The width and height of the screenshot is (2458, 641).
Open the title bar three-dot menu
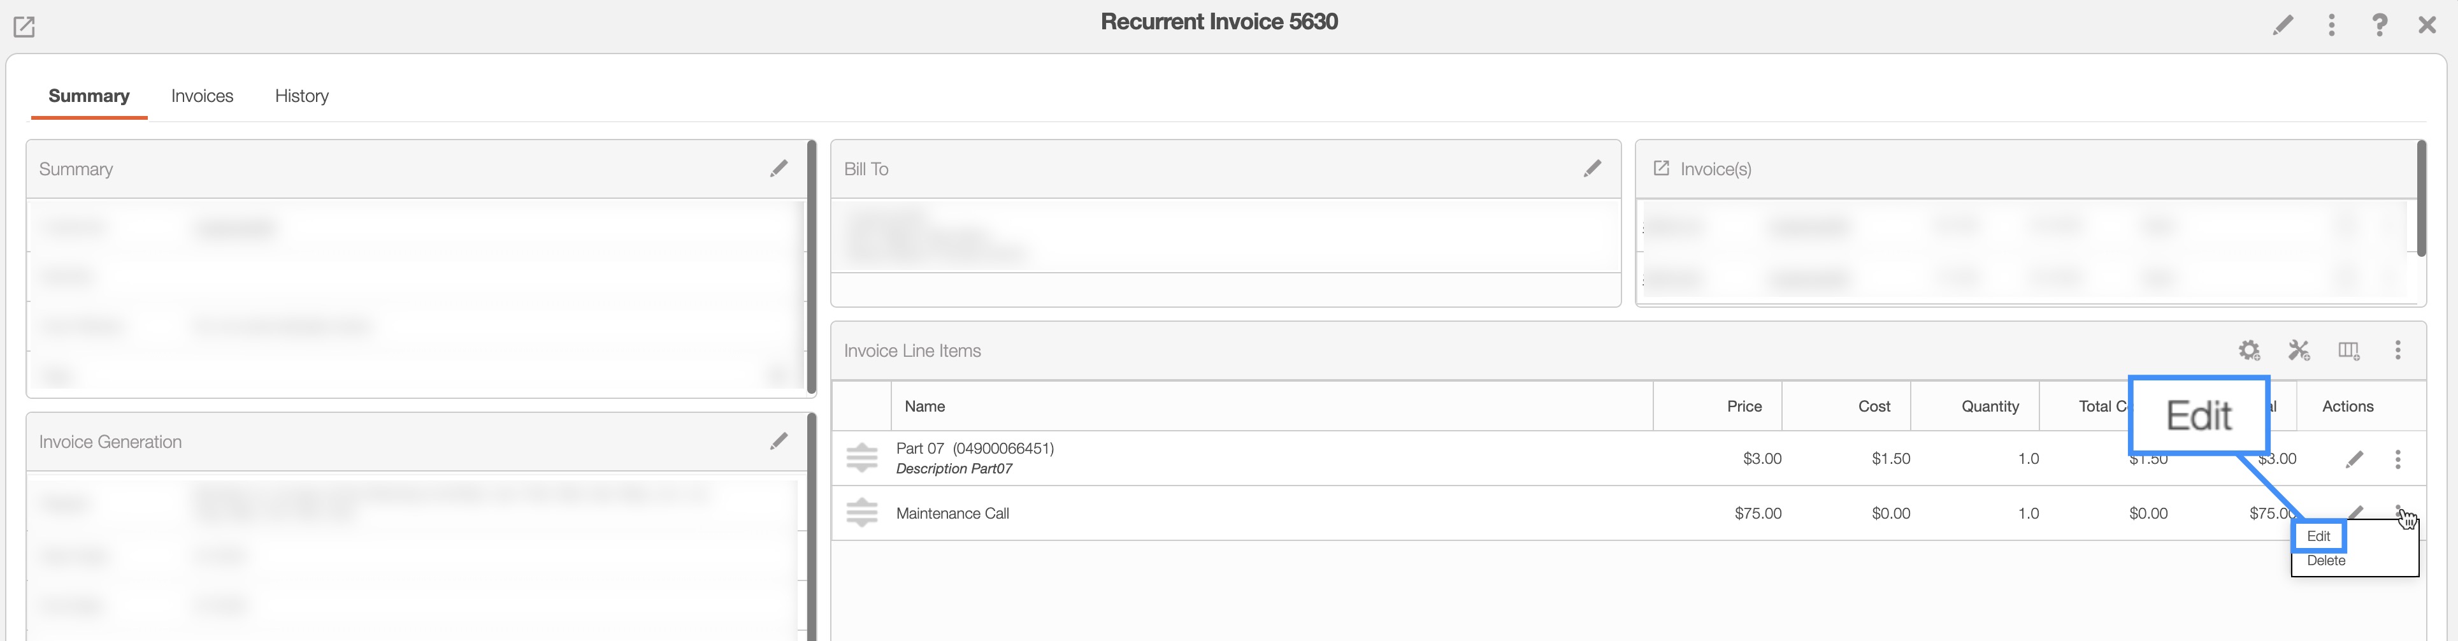coord(2331,25)
